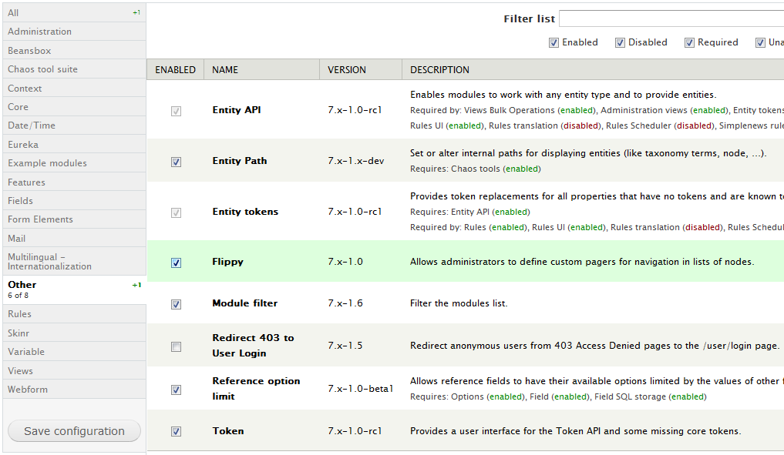The width and height of the screenshot is (784, 455).
Task: Toggle the Disabled filter checkbox
Action: (x=620, y=43)
